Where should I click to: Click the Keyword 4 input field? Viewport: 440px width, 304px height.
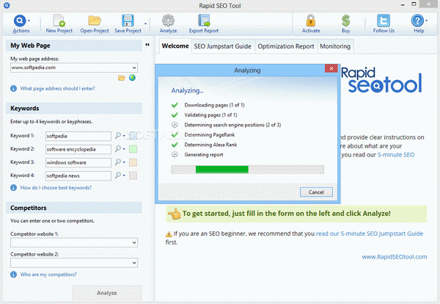[x=78, y=175]
